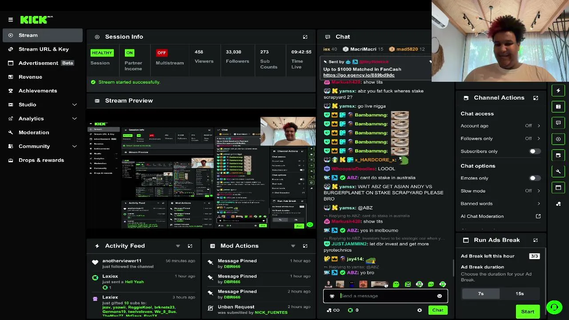Viewport: 569px width, 320px height.
Task: Expand the Mod Actions panel
Action: (x=305, y=246)
